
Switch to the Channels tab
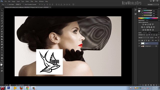145,33
